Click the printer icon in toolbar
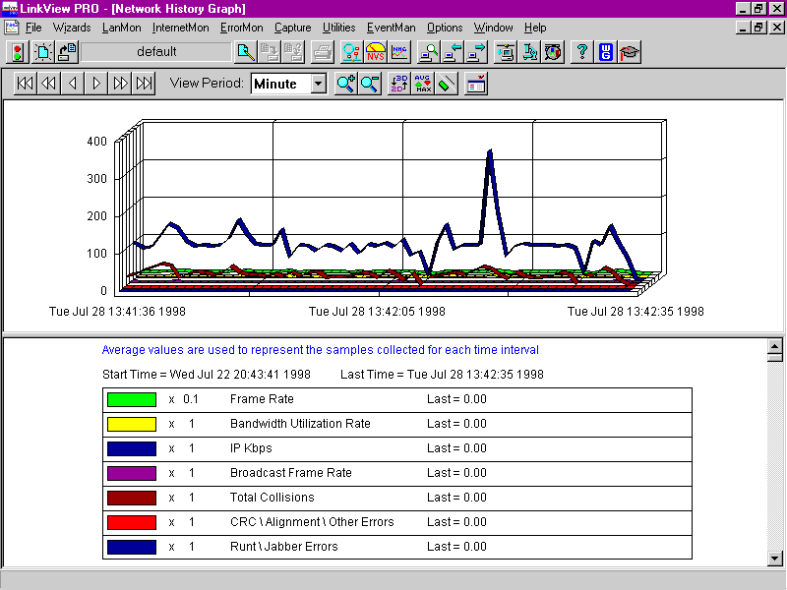This screenshot has width=787, height=590. click(x=321, y=52)
